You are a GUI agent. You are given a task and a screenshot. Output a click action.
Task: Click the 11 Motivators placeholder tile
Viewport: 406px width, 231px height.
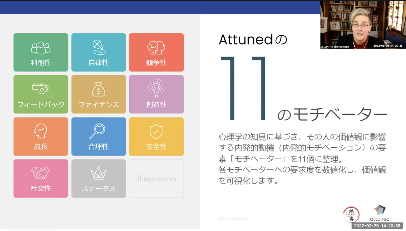[156, 178]
